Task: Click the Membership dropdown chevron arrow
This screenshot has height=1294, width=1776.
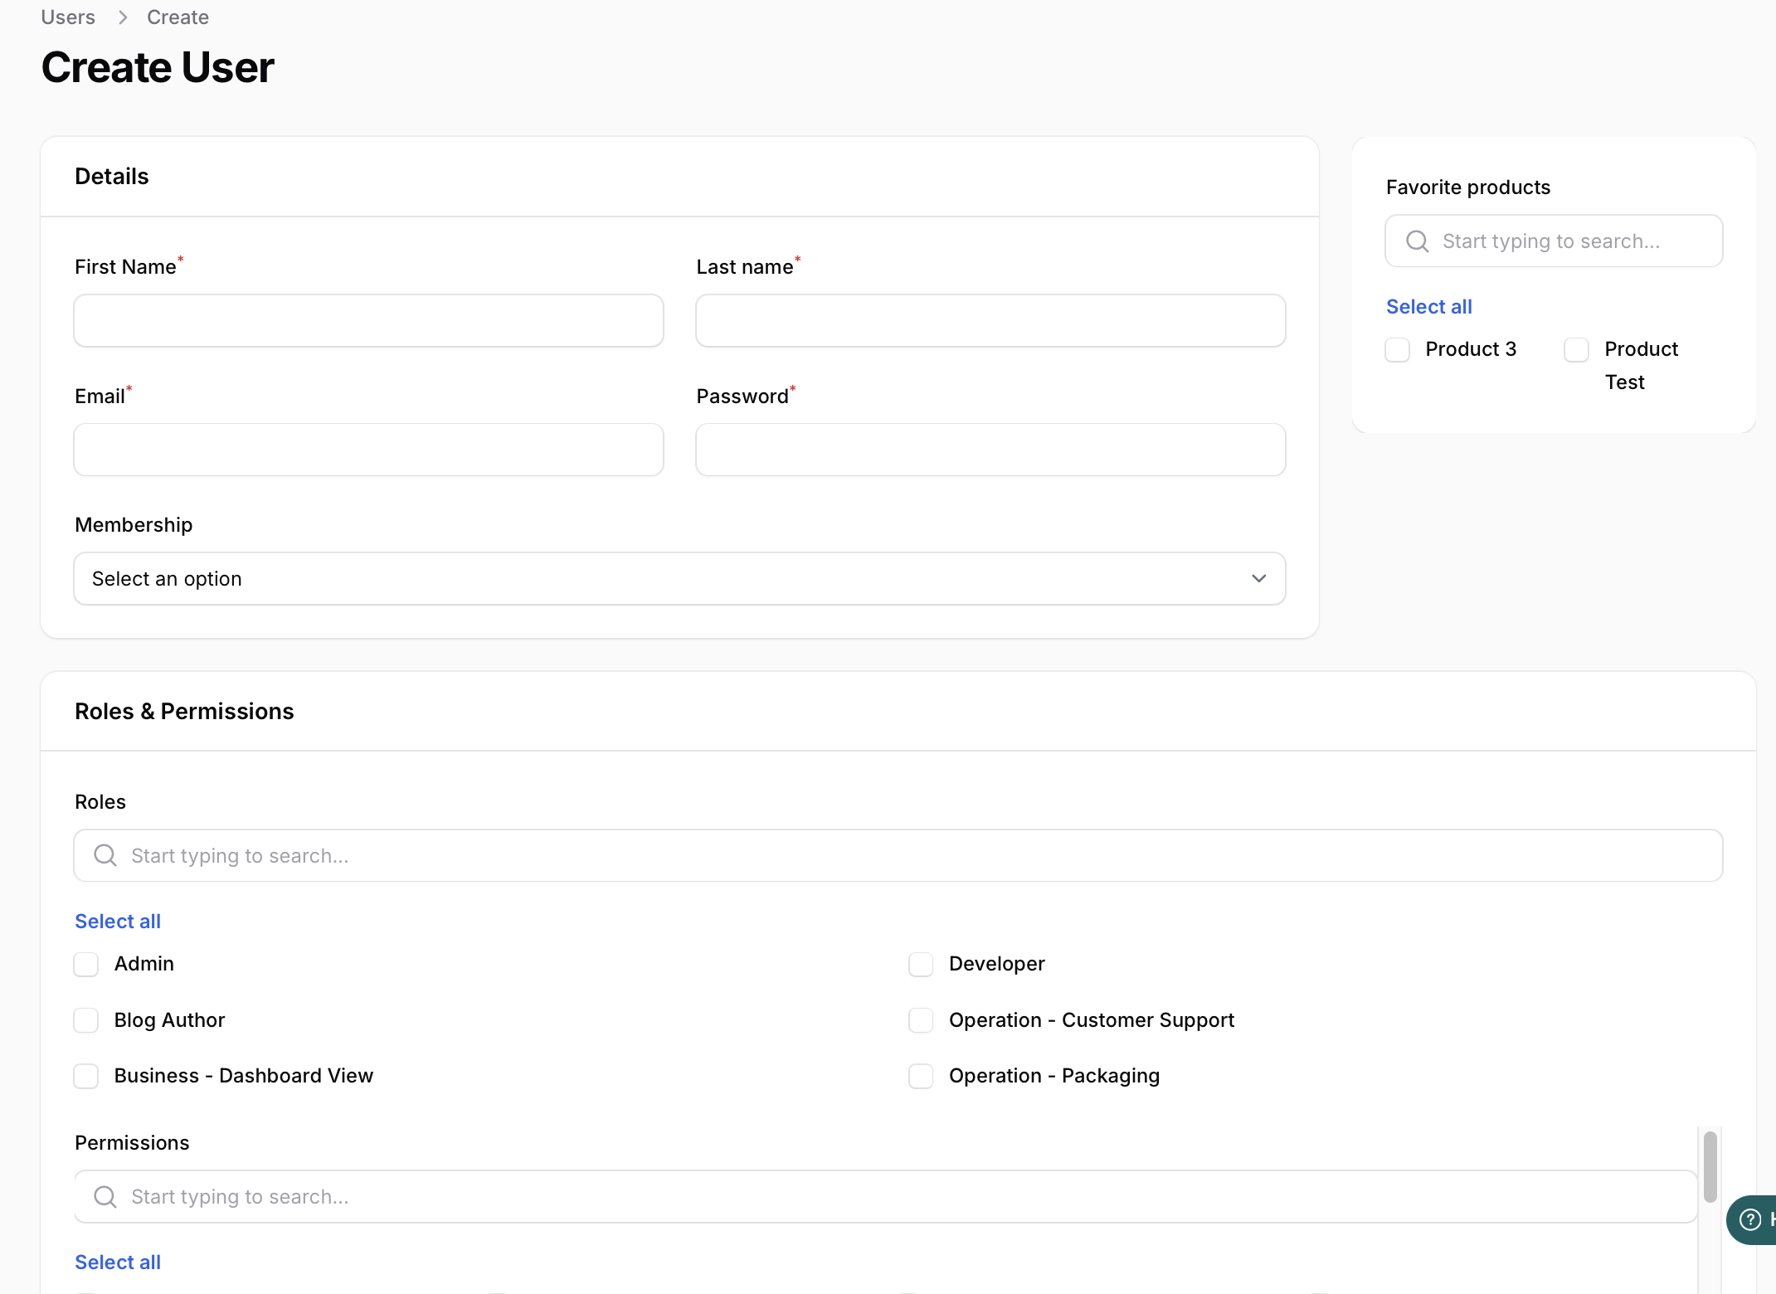Action: tap(1258, 578)
